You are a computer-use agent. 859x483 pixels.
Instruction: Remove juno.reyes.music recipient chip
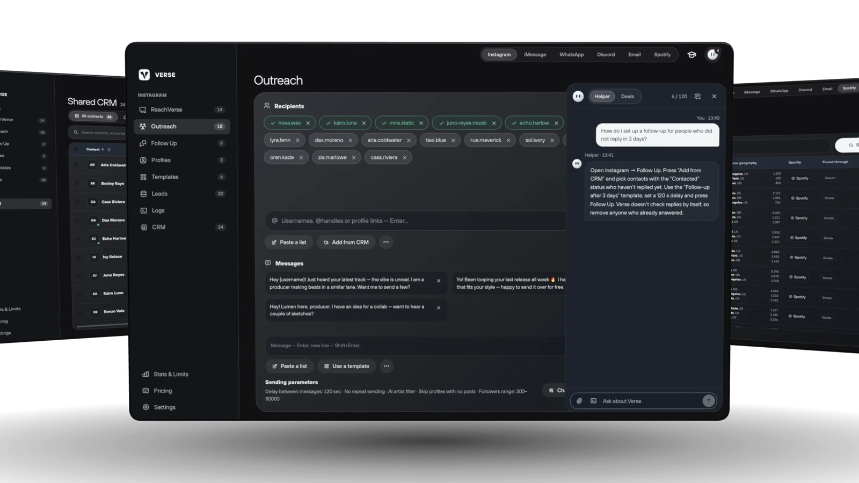tap(494, 123)
